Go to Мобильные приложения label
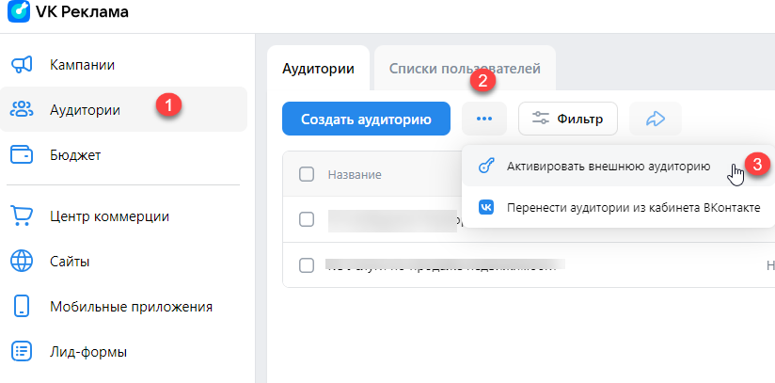 (131, 307)
